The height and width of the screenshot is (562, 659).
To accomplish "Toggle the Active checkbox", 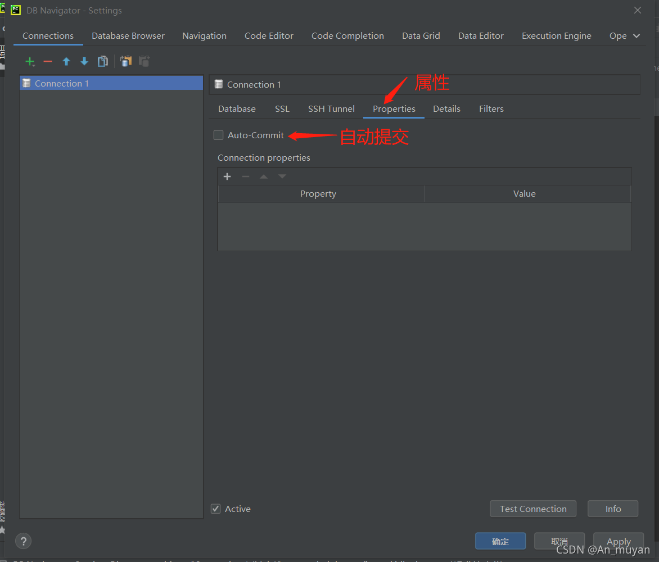I will tap(215, 509).
